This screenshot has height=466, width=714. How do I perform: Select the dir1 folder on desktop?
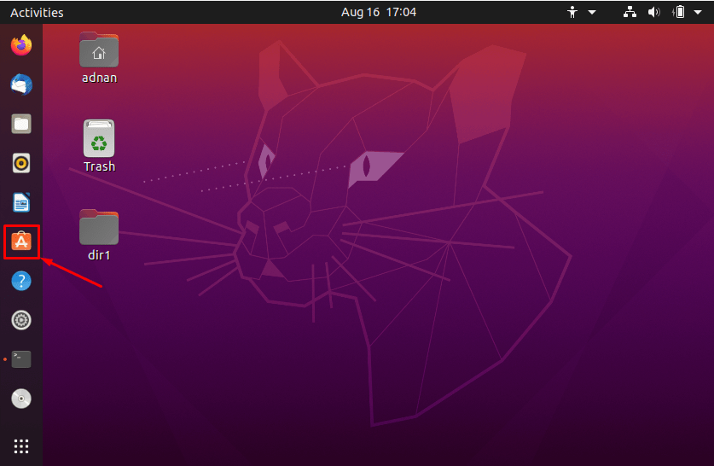pos(99,235)
